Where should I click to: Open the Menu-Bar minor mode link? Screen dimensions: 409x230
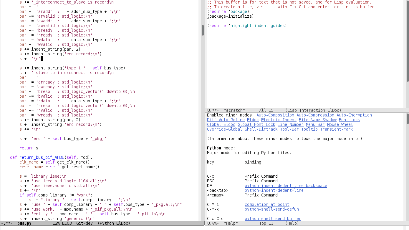[x=315, y=124]
